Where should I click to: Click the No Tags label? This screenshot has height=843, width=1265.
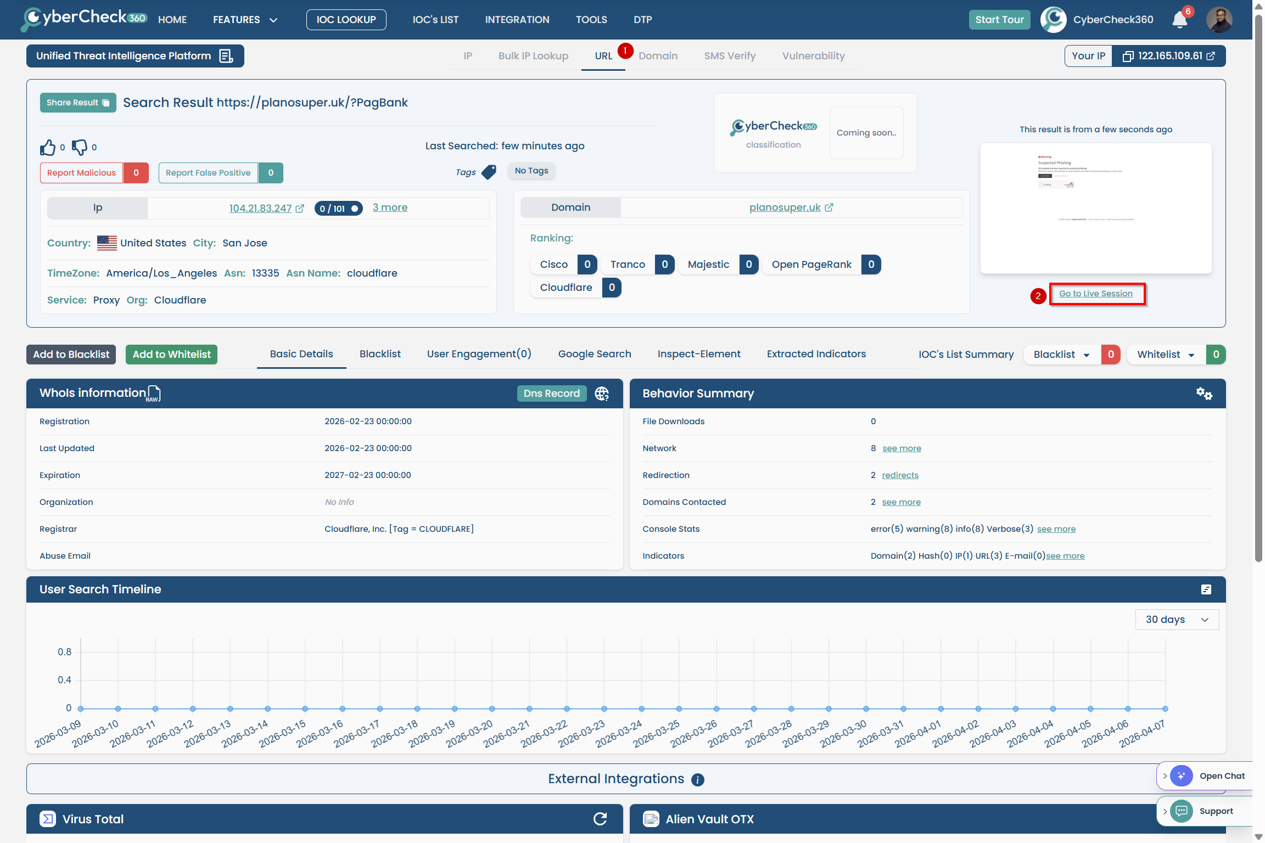[531, 171]
